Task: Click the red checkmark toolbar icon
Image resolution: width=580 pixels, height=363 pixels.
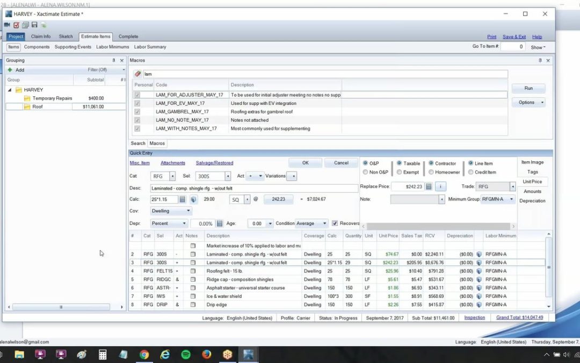Action: click(16, 25)
